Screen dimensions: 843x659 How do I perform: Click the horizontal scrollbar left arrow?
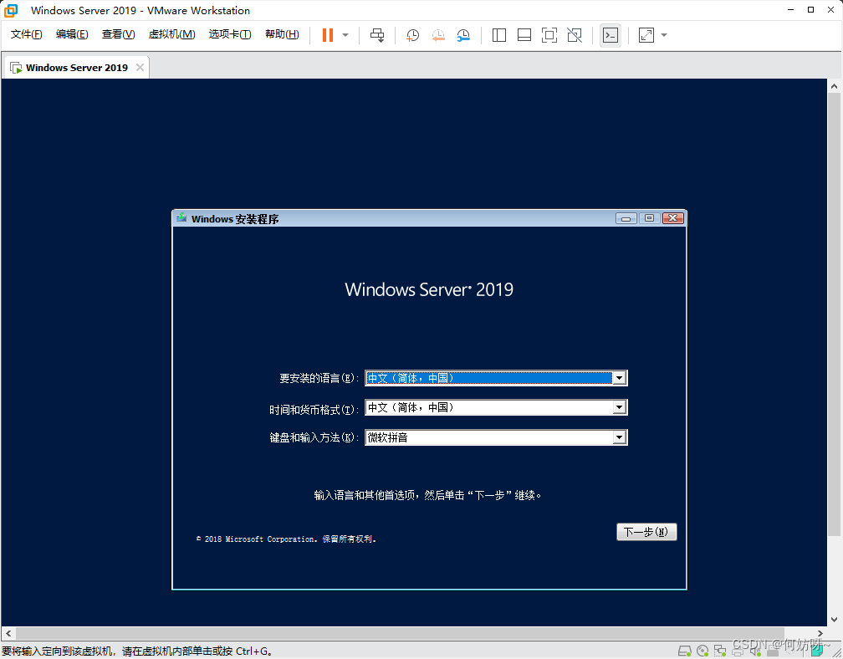pos(8,633)
